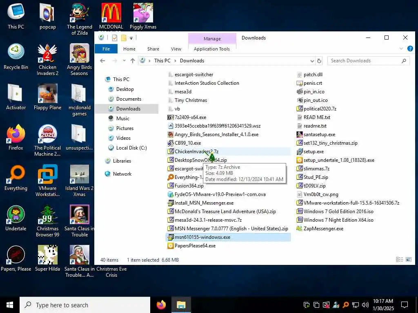Screen dimensions: 418x313
Task: Select the file political2020.7z
Action: [320, 109]
